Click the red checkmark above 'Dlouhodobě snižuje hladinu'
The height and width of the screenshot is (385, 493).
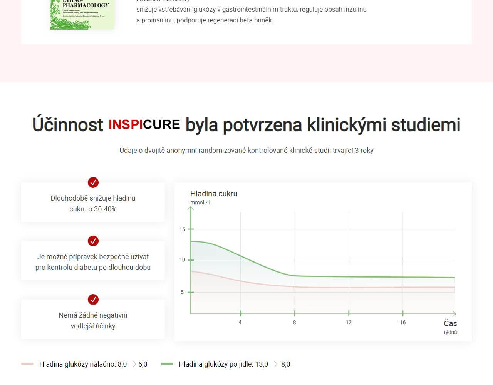pyautogui.click(x=93, y=182)
